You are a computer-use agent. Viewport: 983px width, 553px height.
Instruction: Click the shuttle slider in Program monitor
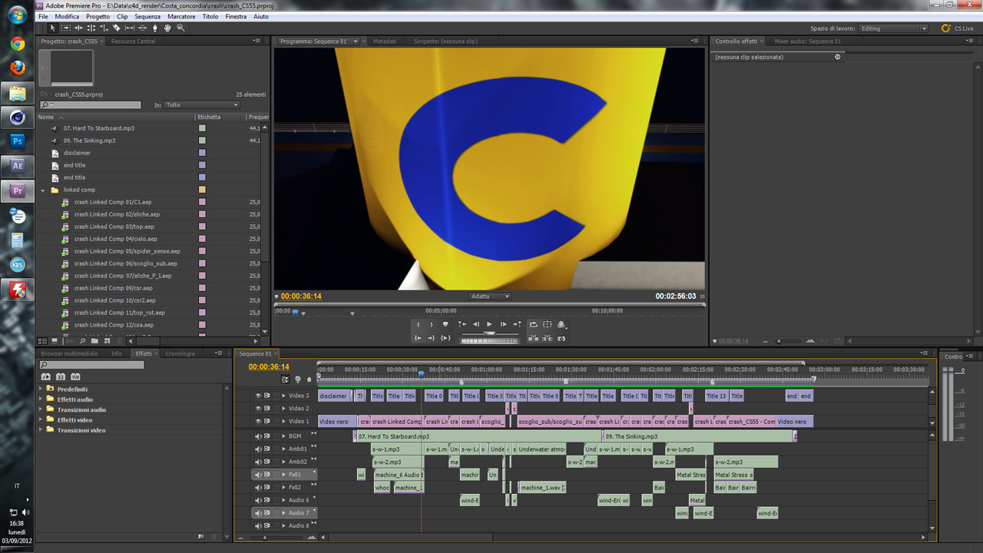pyautogui.click(x=489, y=333)
